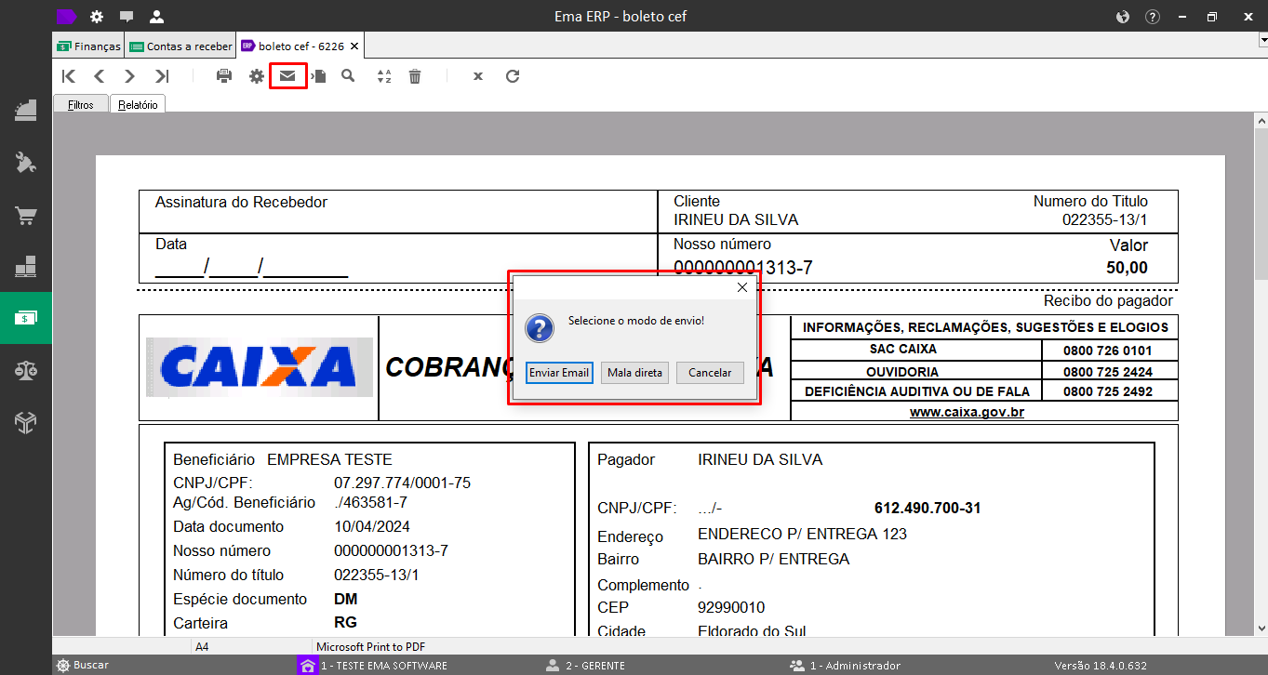The image size is (1268, 675).
Task: Go to first record
Action: click(69, 76)
